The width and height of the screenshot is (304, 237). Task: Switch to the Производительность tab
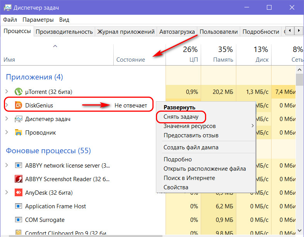tap(64, 32)
